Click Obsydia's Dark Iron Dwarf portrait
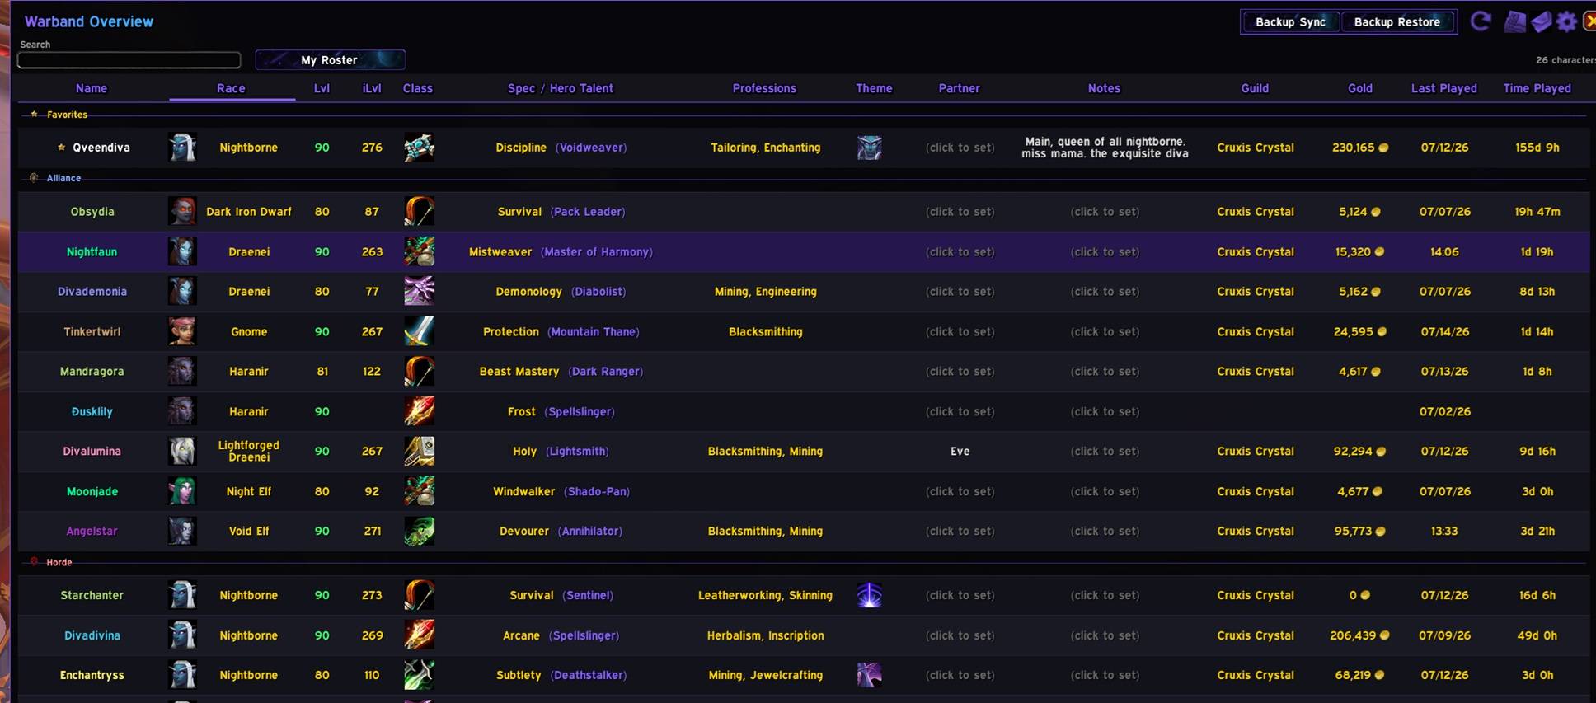This screenshot has width=1596, height=703. click(182, 212)
